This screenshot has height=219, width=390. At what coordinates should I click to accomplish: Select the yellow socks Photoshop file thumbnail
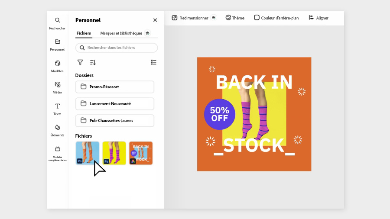(114, 153)
